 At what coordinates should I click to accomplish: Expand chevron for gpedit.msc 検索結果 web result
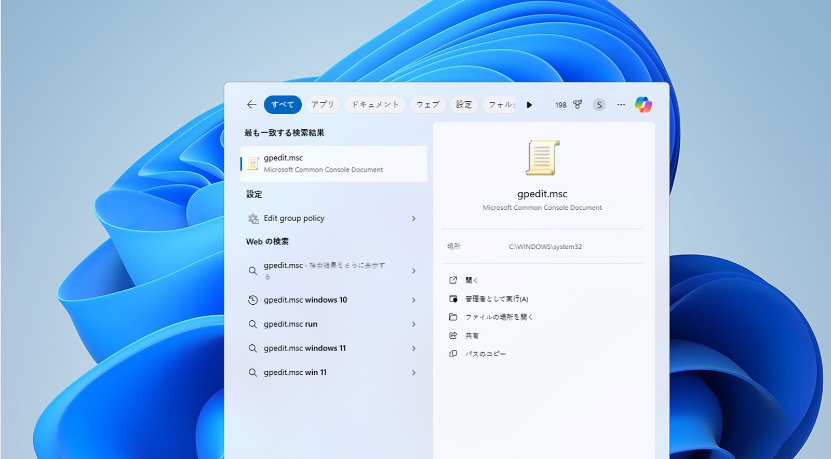414,271
